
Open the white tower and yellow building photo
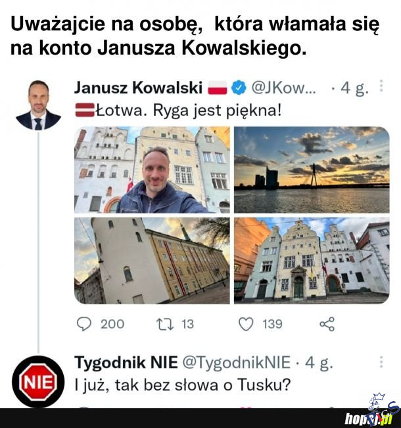click(x=152, y=261)
